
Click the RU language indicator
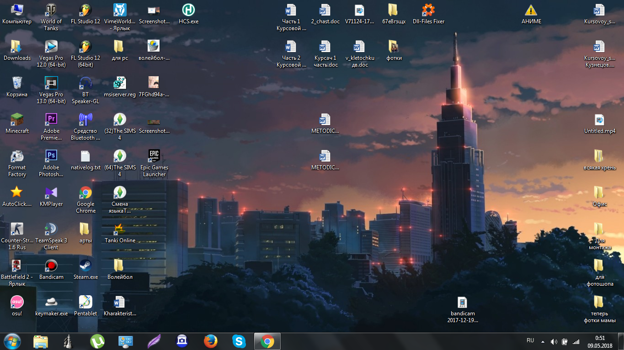pos(530,340)
